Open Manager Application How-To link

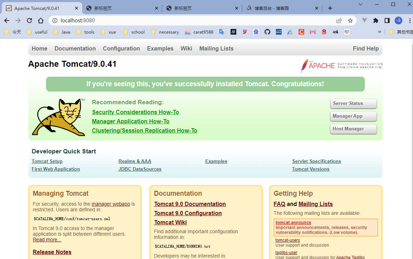[131, 121]
